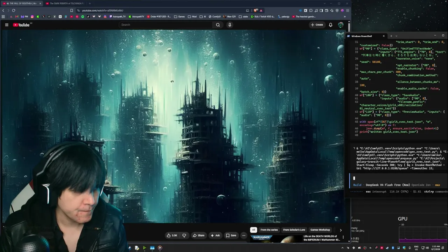Open options menu for Death Worlds video
448x252 pixels.
pyautogui.click(x=343, y=237)
